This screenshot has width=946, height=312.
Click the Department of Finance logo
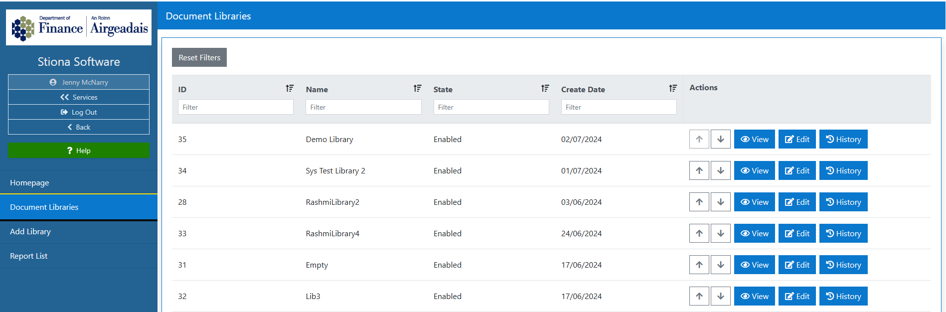click(x=79, y=27)
